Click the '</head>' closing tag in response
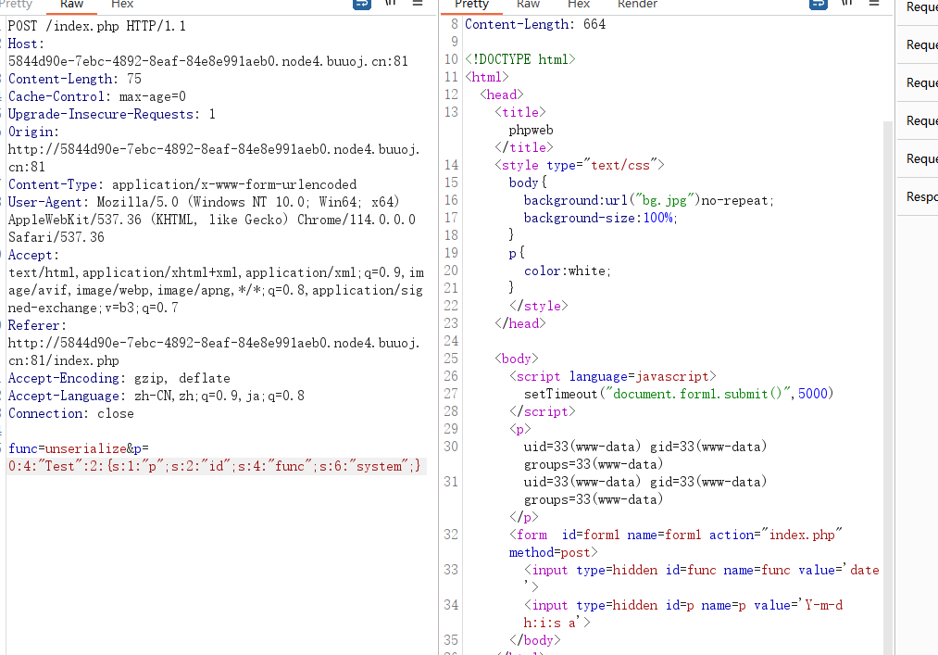This screenshot has width=938, height=655. pyautogui.click(x=520, y=323)
